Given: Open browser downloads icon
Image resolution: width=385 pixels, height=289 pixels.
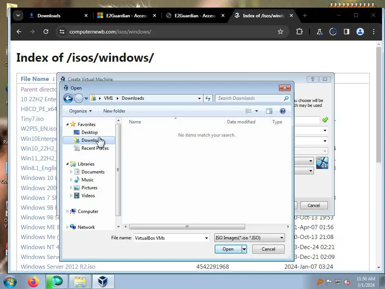Looking at the screenshot, I should coord(333,32).
